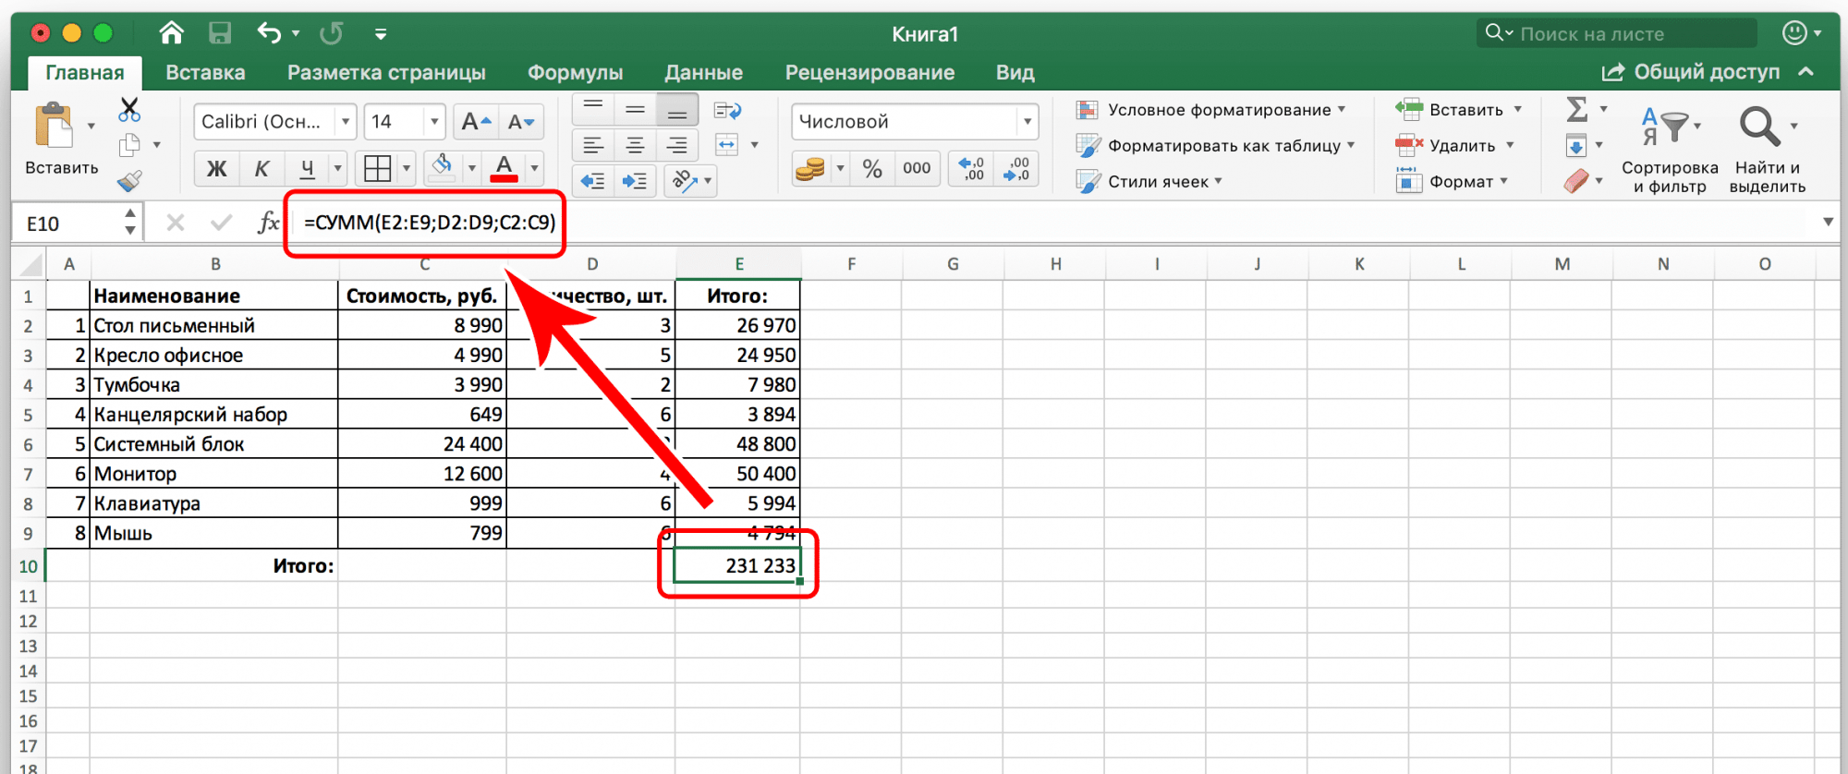
Task: Open the Числовой number format dropdown
Action: [1027, 121]
